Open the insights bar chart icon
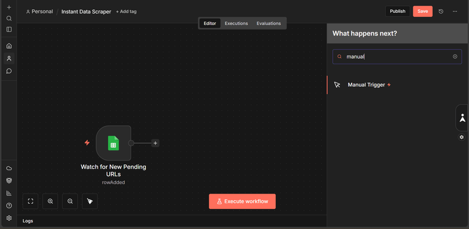The image size is (469, 229). (x=9, y=193)
